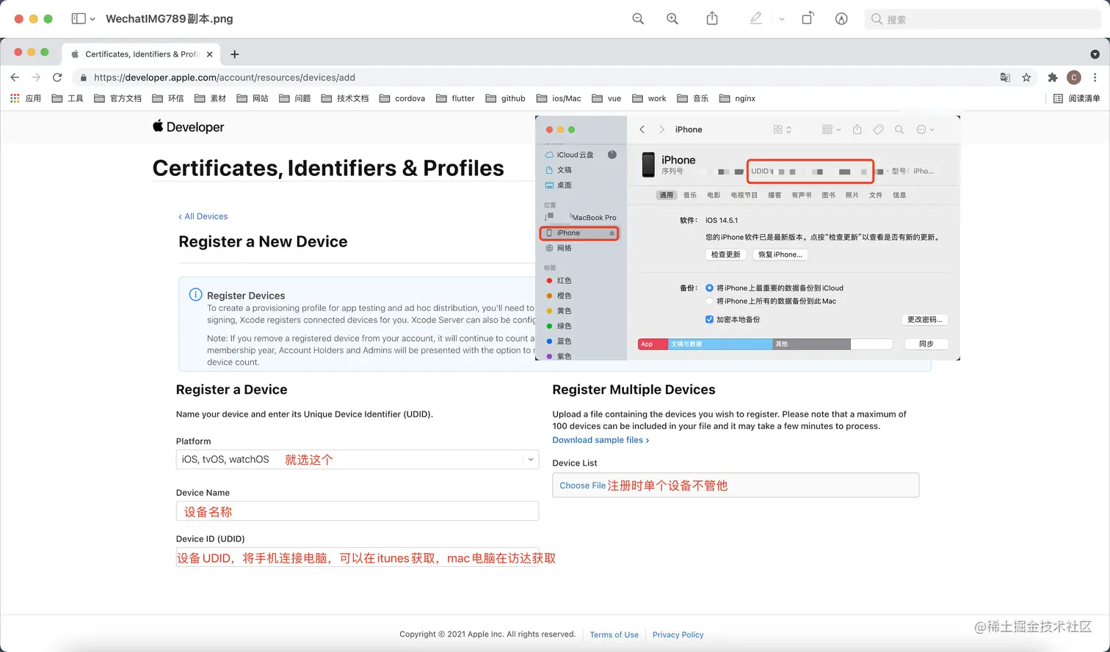1110x652 pixels.
Task: Open the highlight color dropdown arrow
Action: pos(782,19)
